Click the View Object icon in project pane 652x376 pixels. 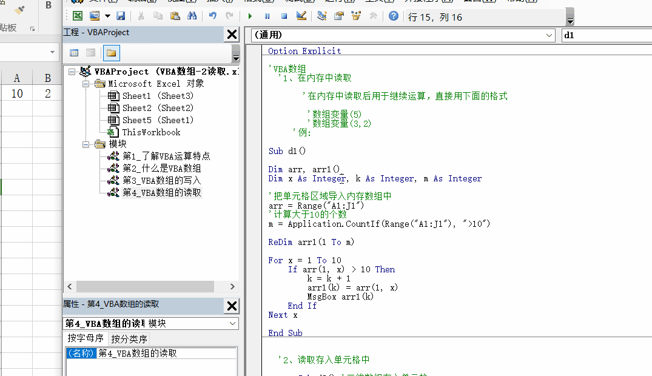pos(90,53)
